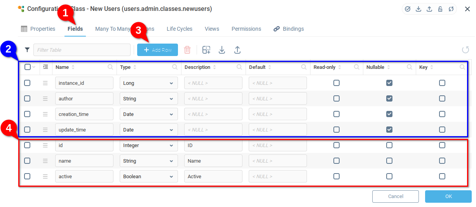Click the lock icon in title bar
This screenshot has width=476, height=207.
[440, 9]
